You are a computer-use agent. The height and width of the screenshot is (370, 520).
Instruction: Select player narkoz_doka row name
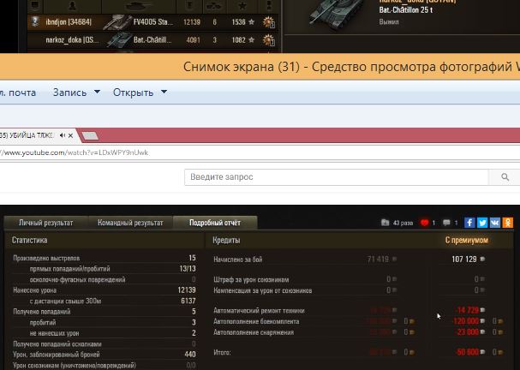click(x=72, y=40)
